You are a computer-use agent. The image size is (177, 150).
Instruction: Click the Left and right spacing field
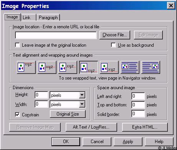pos(138,96)
